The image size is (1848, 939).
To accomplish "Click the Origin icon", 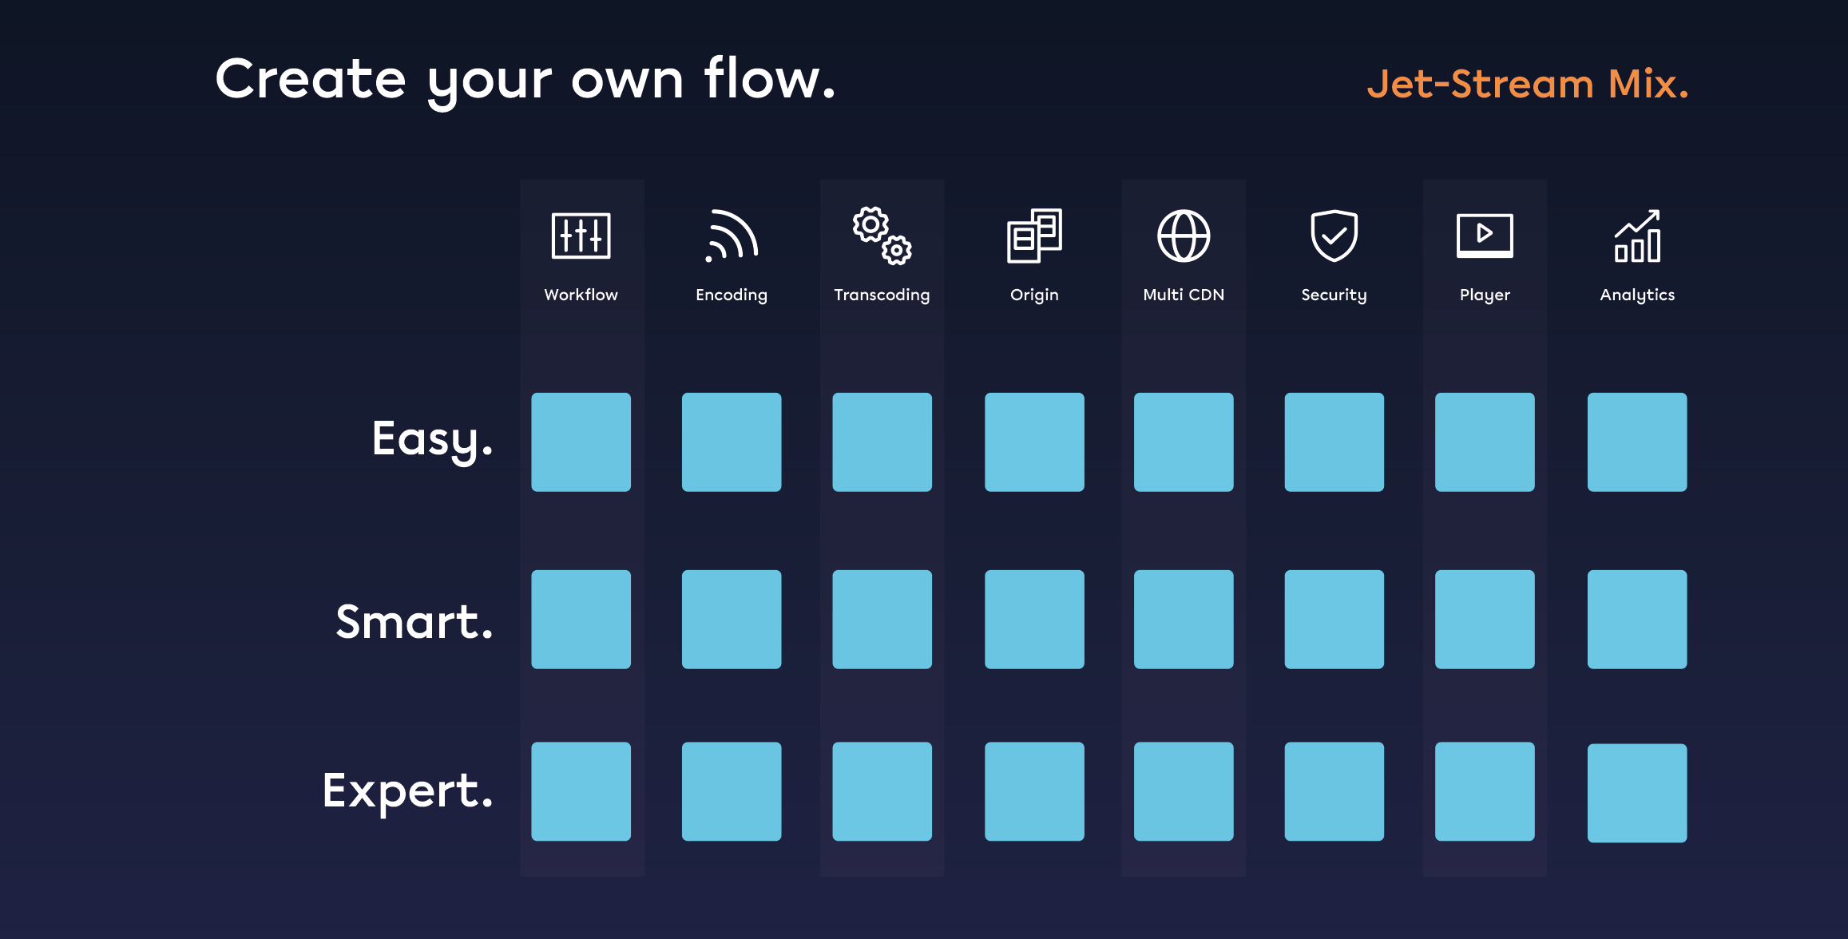I will pyautogui.click(x=1035, y=236).
